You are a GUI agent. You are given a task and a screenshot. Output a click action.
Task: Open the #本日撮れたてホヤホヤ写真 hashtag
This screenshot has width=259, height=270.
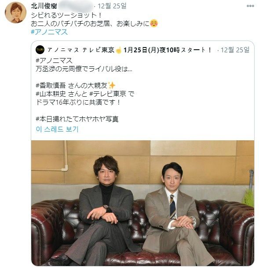77,119
